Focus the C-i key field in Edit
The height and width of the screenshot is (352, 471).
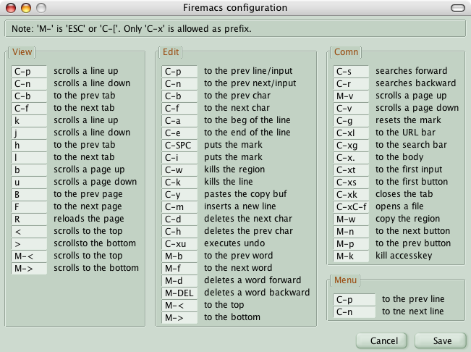pyautogui.click(x=179, y=158)
